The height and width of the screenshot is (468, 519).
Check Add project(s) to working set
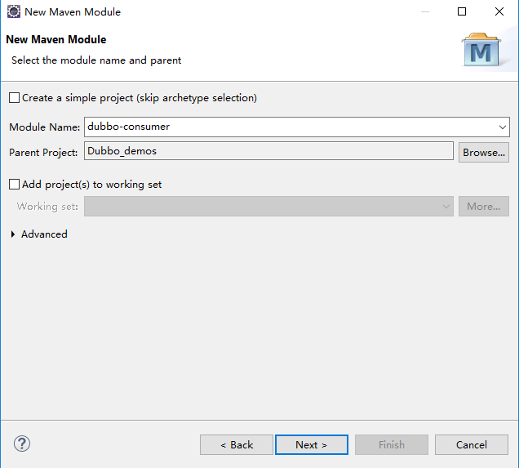pyautogui.click(x=14, y=184)
